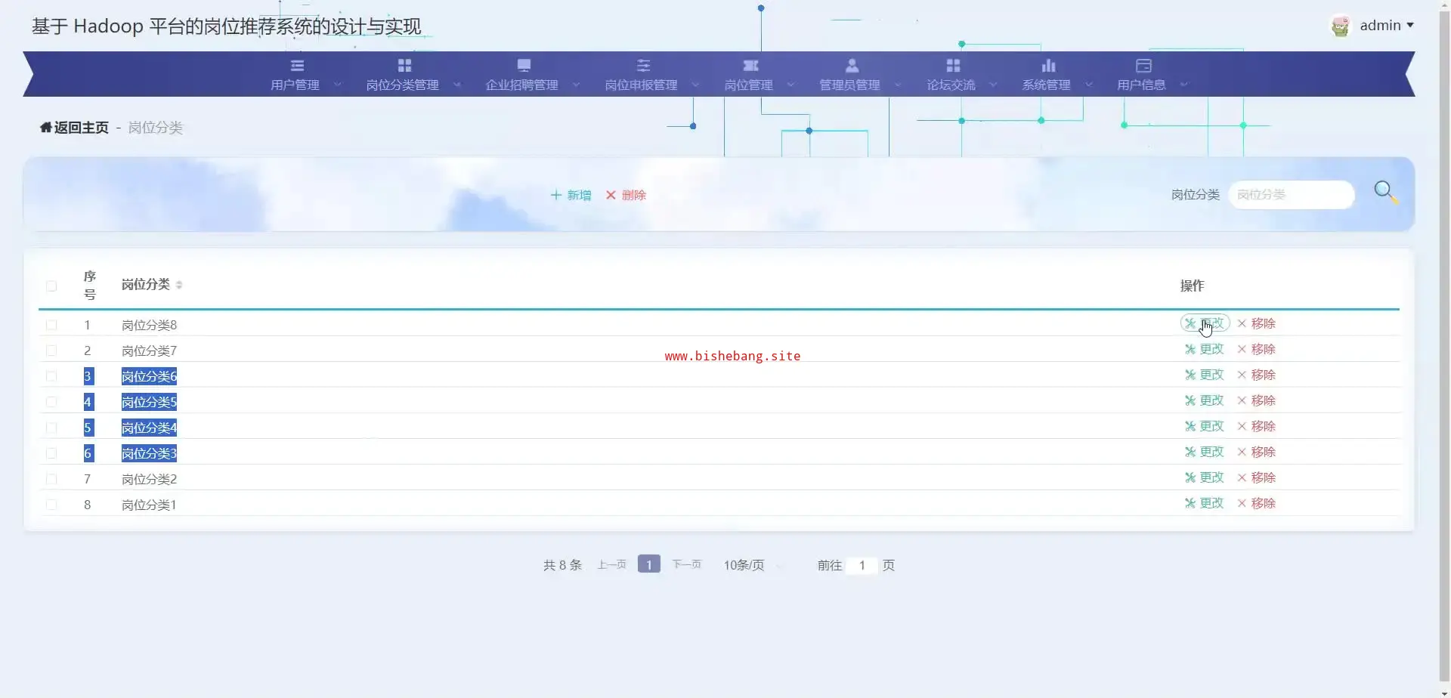Click the 下一页 next page button

[687, 564]
